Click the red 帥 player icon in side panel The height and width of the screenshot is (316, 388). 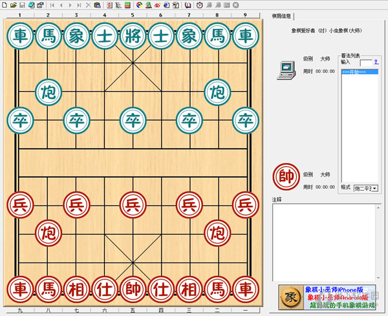tap(286, 176)
